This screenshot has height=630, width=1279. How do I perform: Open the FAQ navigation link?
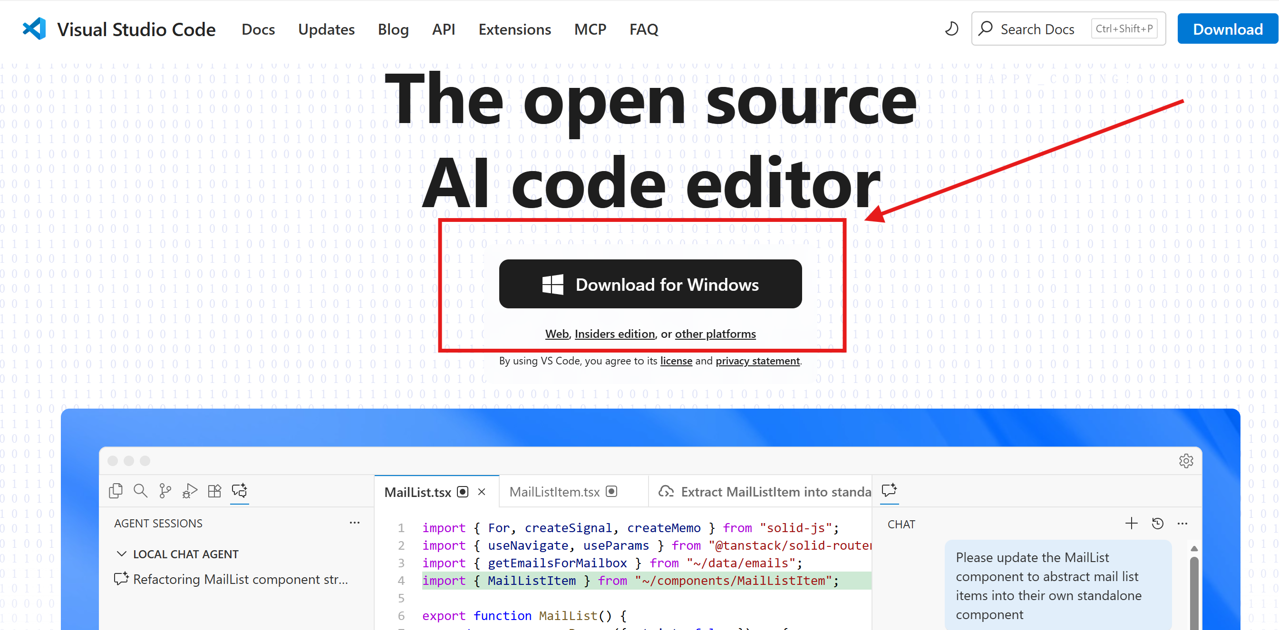[643, 29]
